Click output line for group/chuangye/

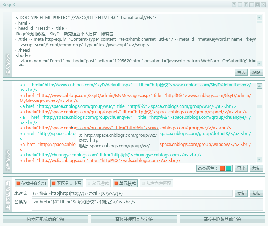click(x=135, y=120)
